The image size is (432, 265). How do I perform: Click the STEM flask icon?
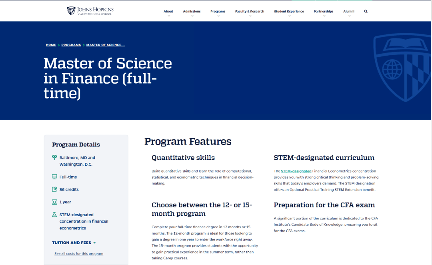(54, 215)
